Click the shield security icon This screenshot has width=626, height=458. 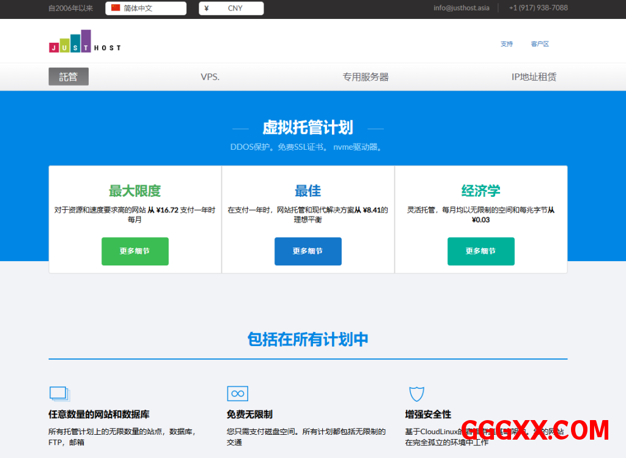click(x=416, y=393)
